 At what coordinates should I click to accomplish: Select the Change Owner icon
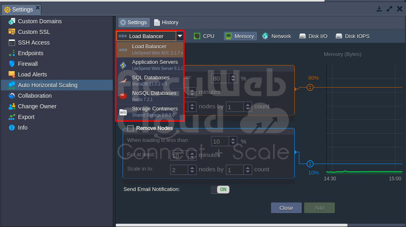(12, 106)
